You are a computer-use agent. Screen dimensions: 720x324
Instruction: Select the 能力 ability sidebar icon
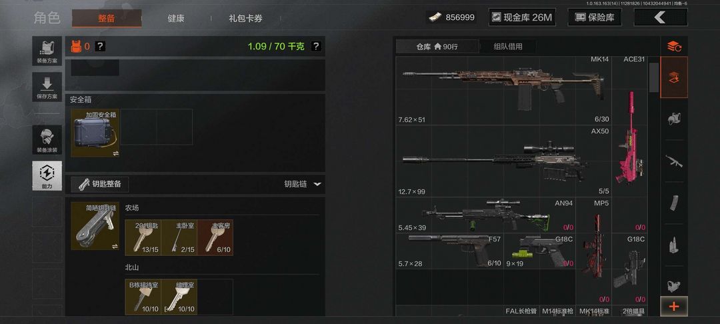[x=47, y=175]
